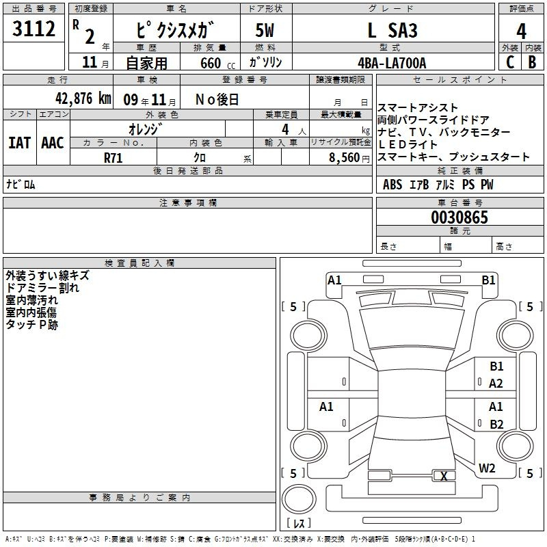Viewport: 547px width, 547px height.
Task: Click the B1 mark directly above A2
Action: [x=496, y=366]
